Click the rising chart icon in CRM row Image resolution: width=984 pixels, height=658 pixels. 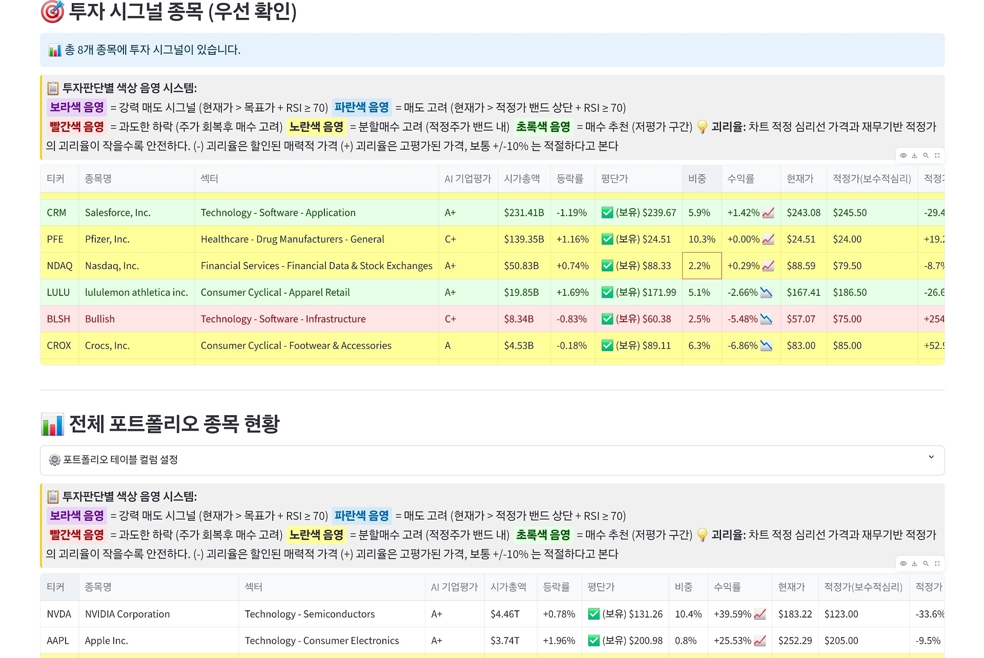tap(768, 213)
